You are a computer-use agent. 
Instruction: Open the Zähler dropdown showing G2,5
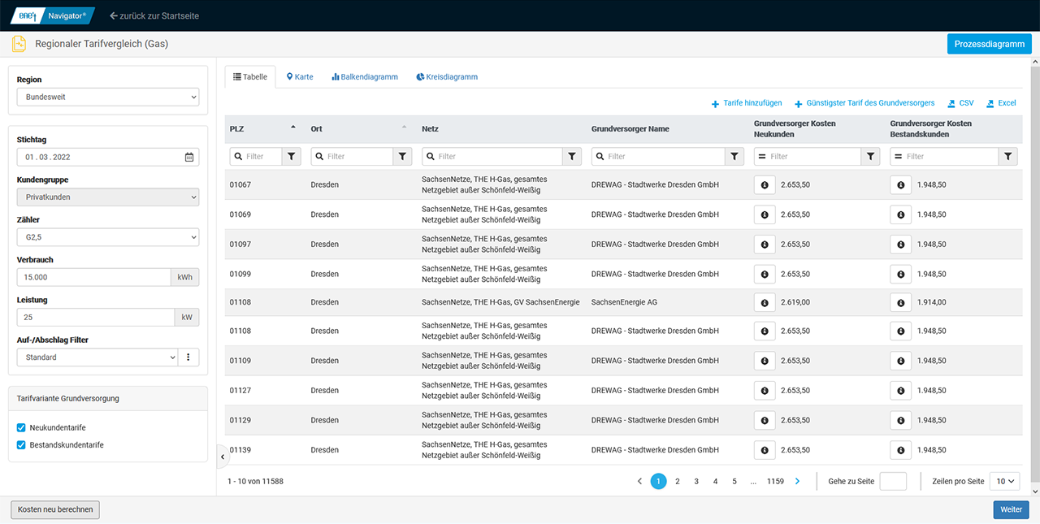pyautogui.click(x=108, y=237)
